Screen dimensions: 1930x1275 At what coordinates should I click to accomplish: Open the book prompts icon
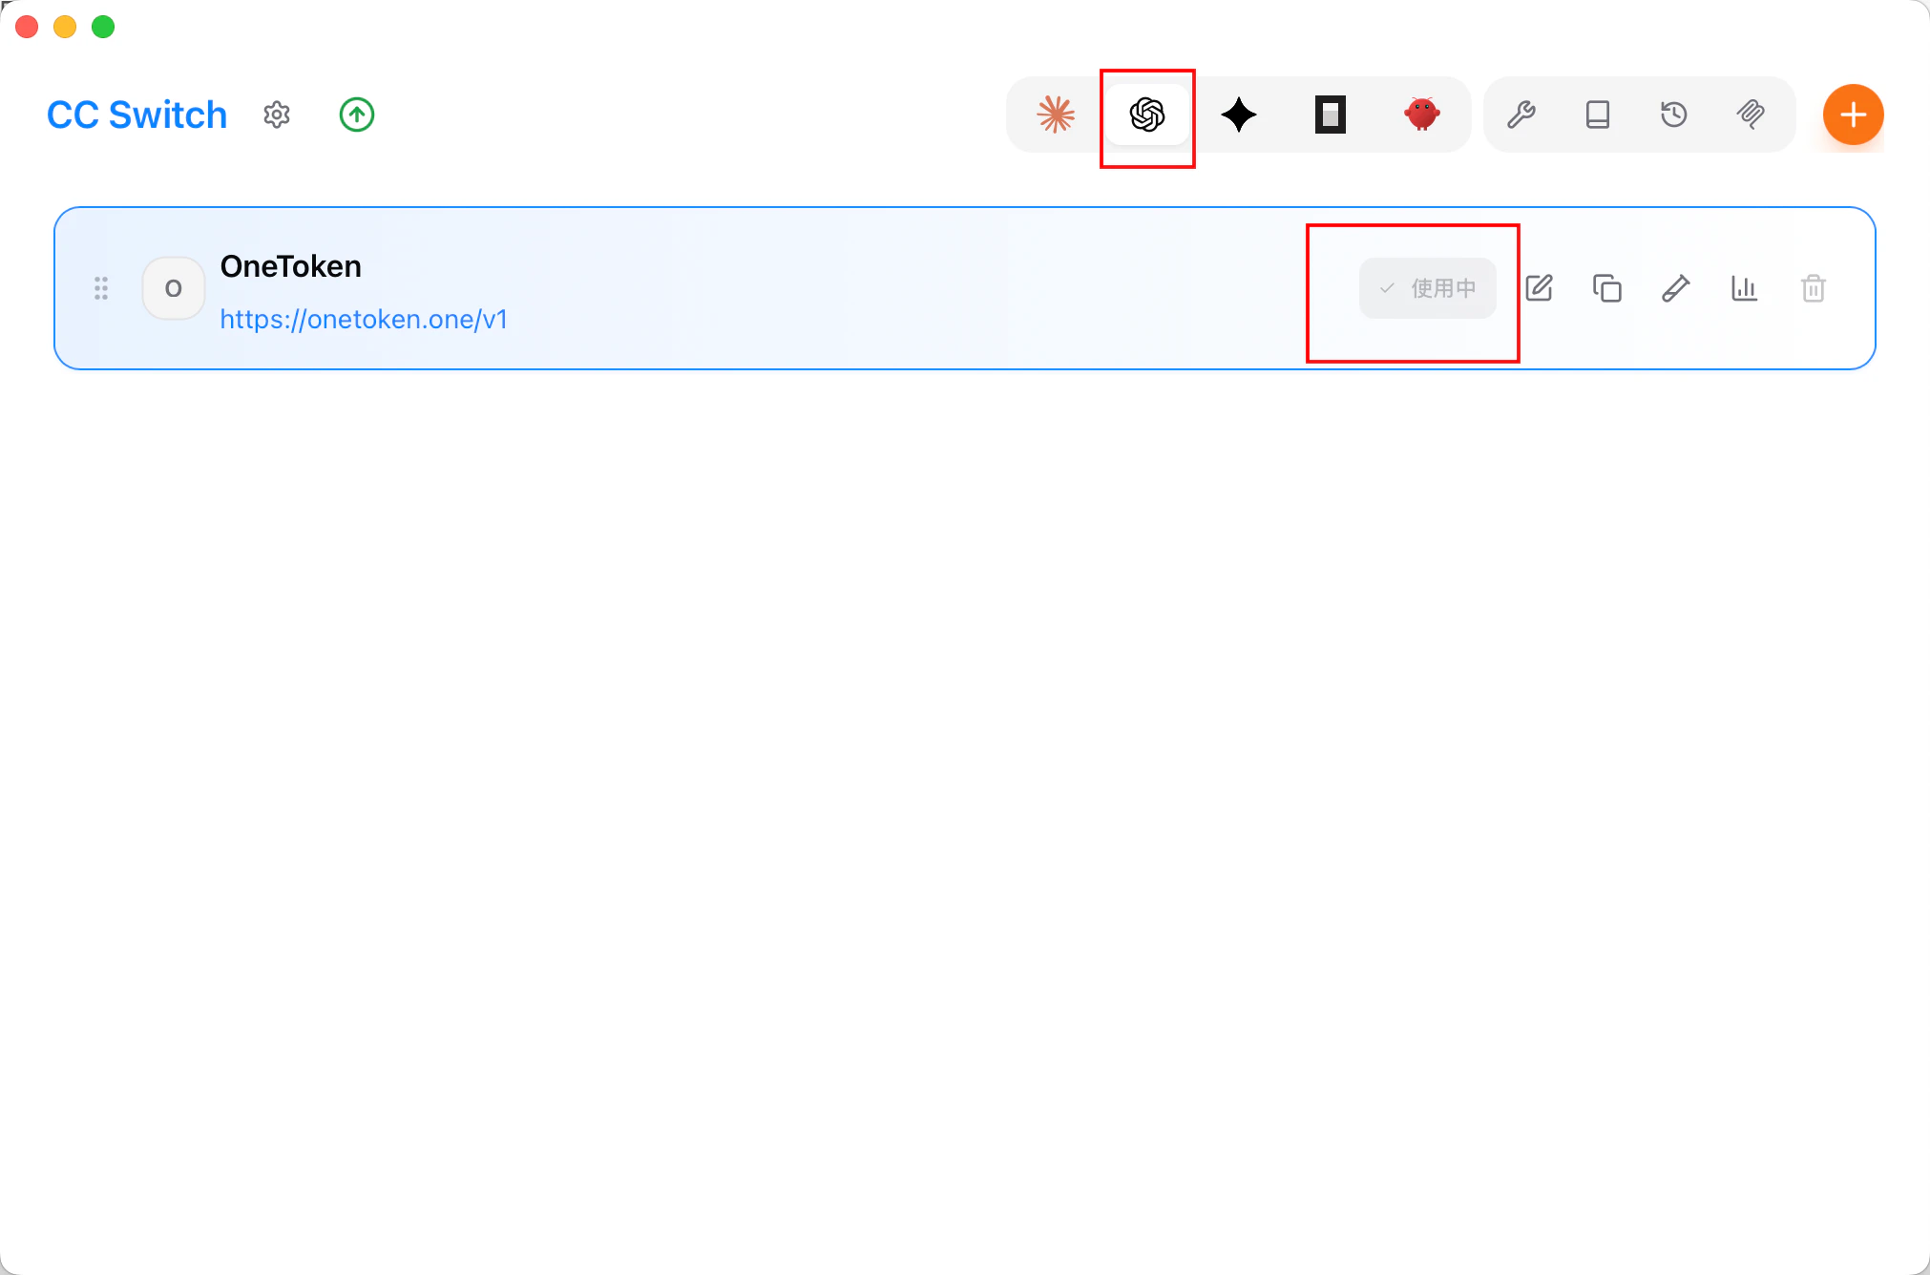click(1598, 115)
